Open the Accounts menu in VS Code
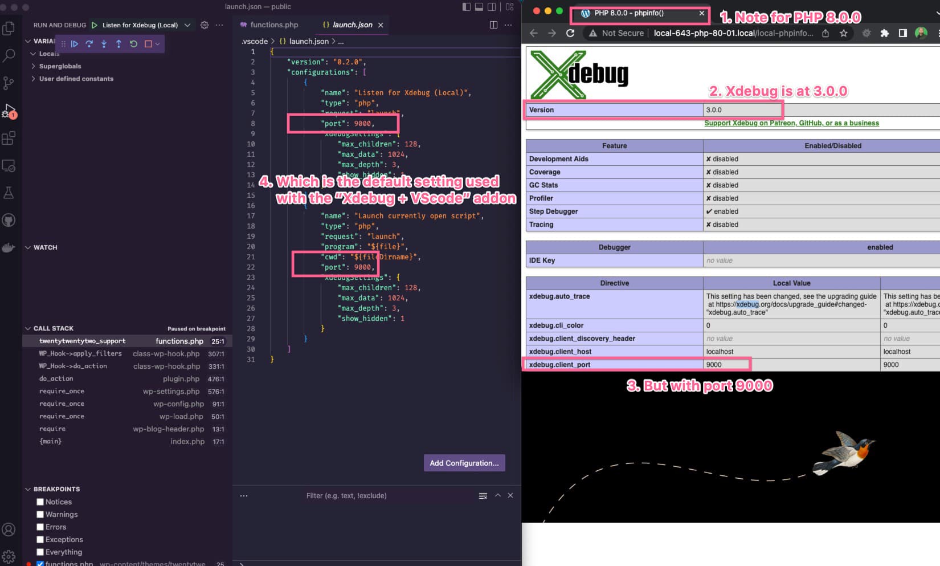The height and width of the screenshot is (566, 940). pyautogui.click(x=9, y=530)
